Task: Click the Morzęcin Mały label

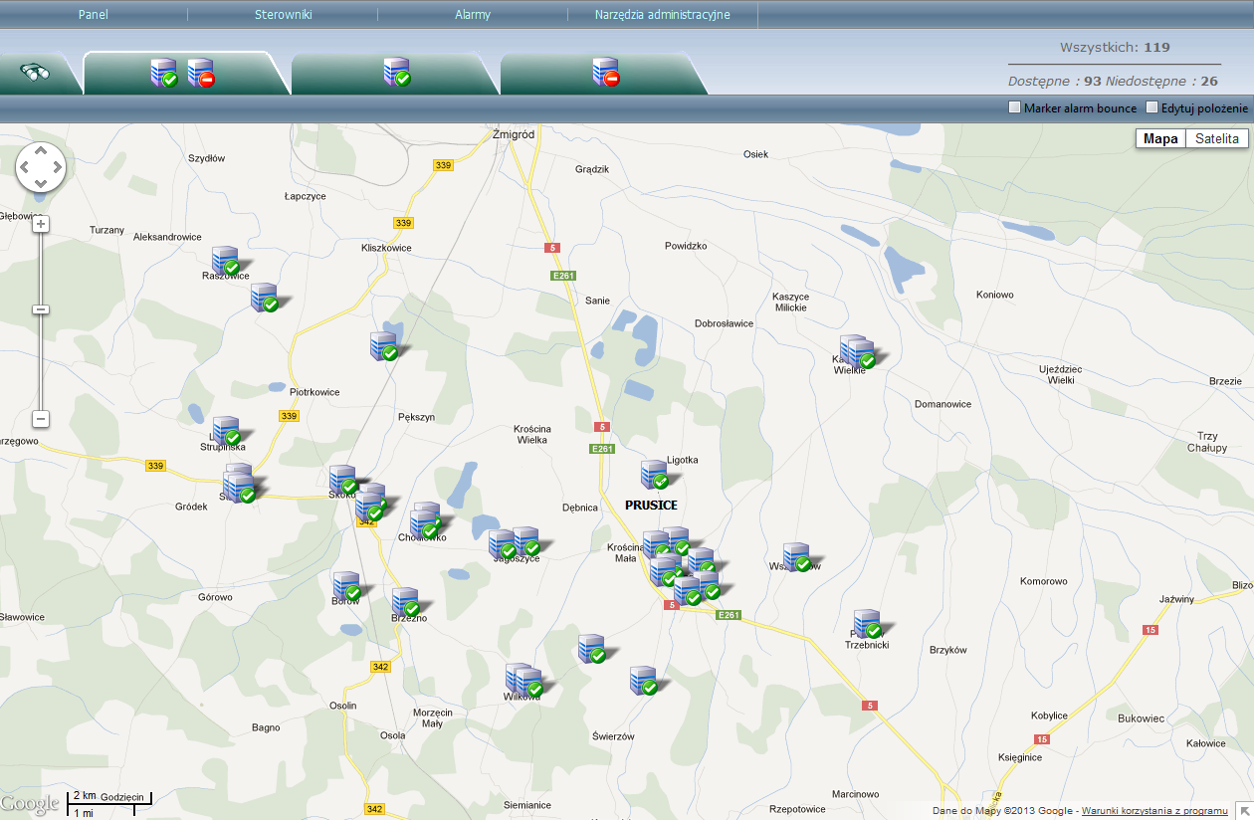Action: point(432,718)
